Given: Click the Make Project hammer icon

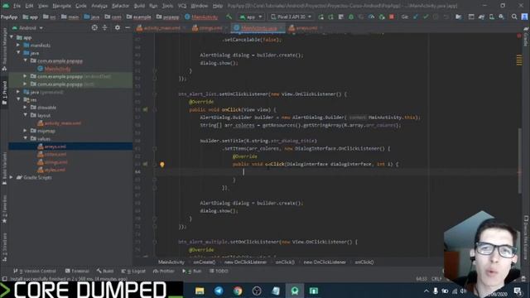Looking at the screenshot, I should tap(229, 17).
